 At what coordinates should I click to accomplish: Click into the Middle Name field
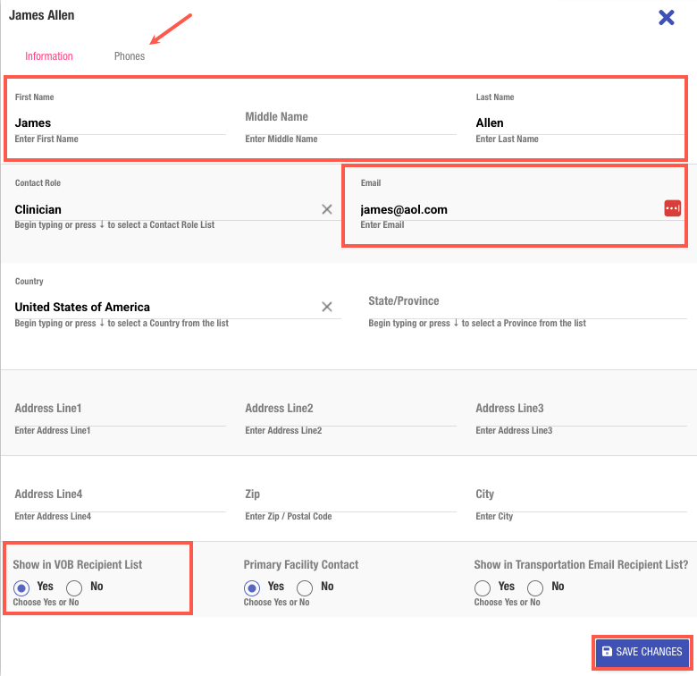[x=348, y=118]
